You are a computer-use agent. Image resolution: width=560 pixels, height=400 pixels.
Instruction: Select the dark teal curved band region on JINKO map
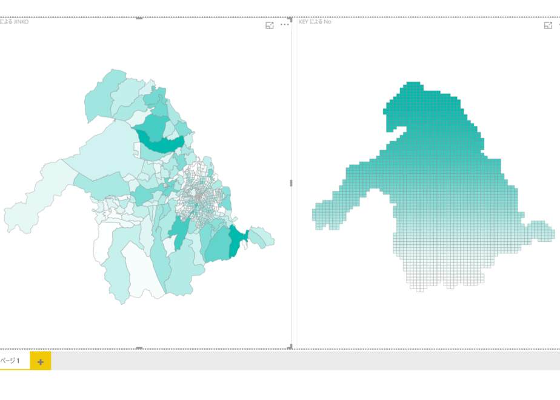click(x=161, y=144)
